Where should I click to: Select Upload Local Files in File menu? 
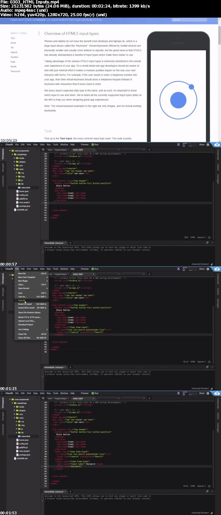tap(26, 321)
